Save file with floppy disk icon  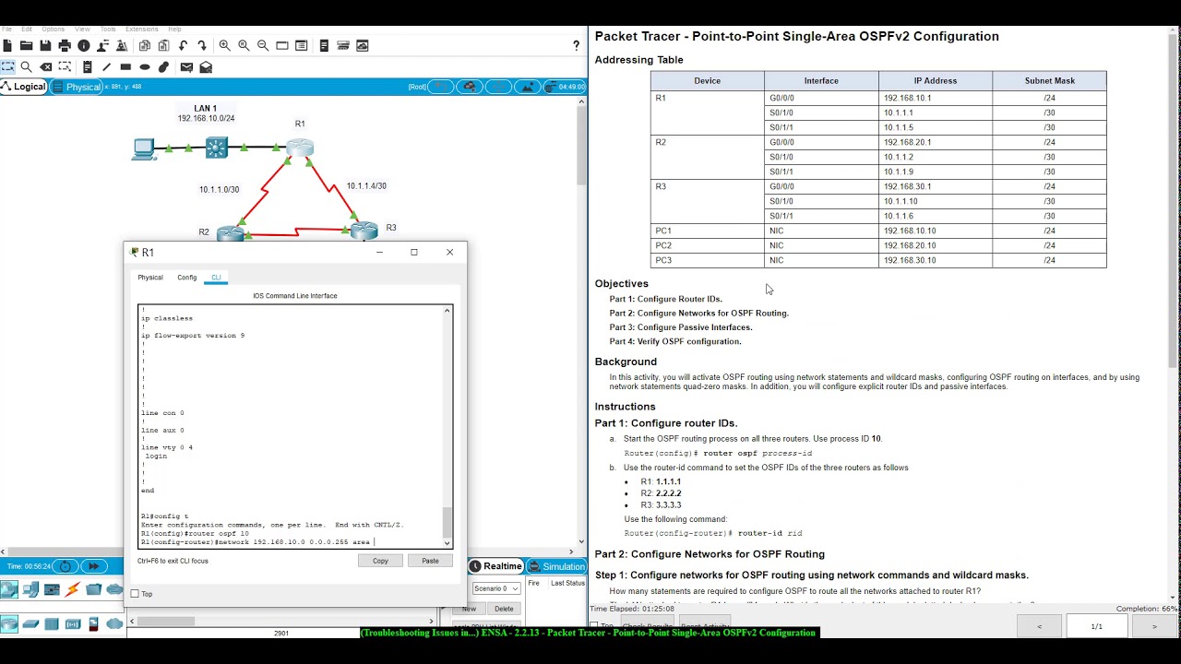45,45
